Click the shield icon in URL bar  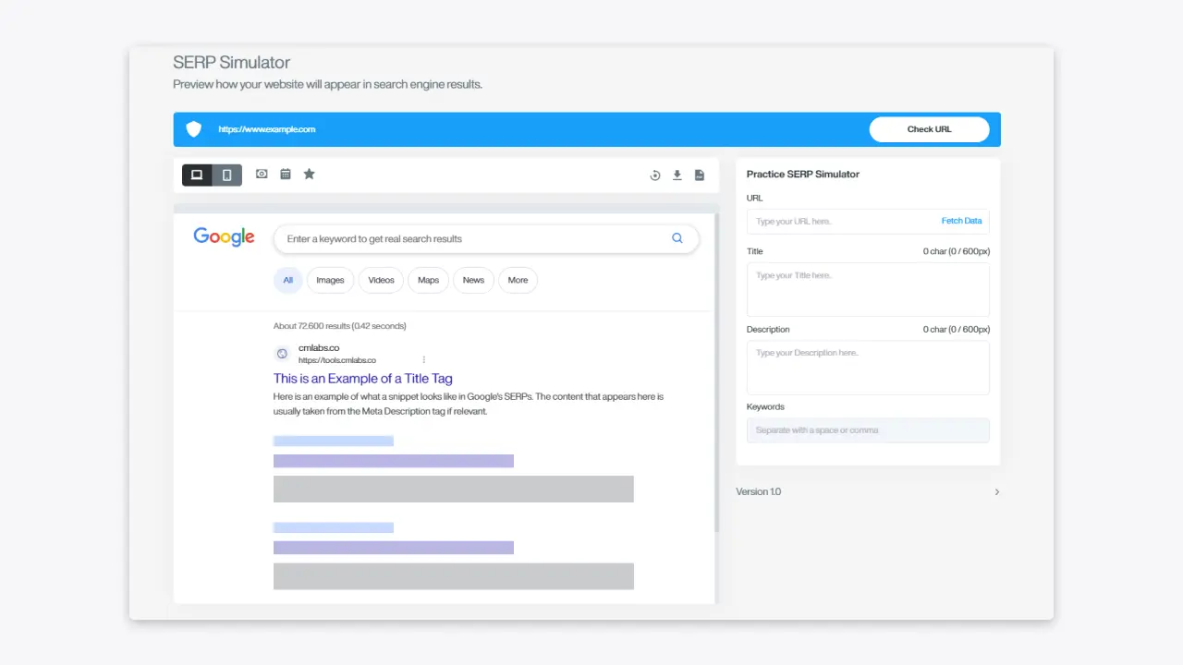pyautogui.click(x=194, y=129)
